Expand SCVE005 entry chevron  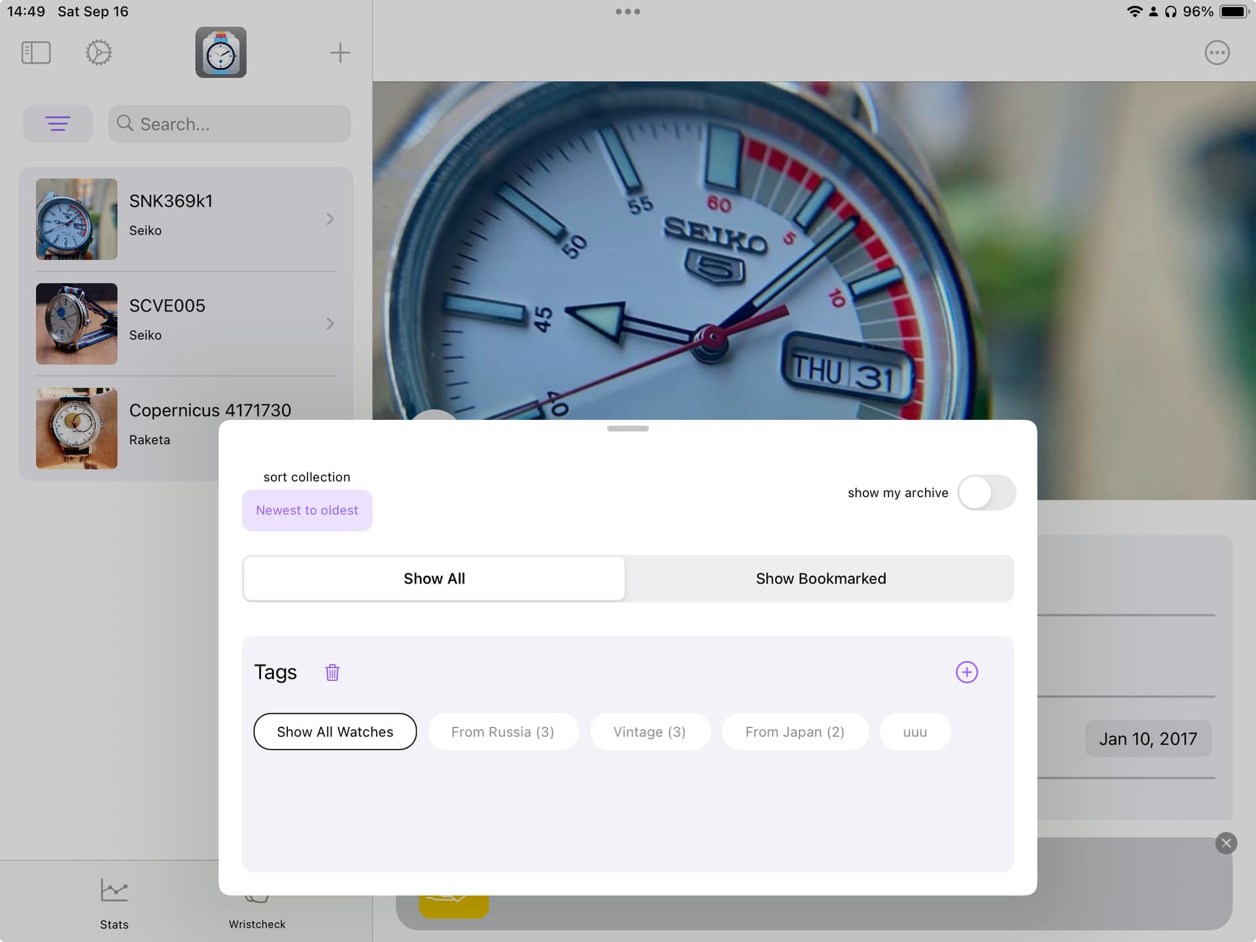(330, 324)
